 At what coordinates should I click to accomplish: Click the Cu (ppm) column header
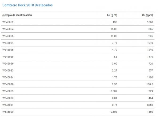147,15
